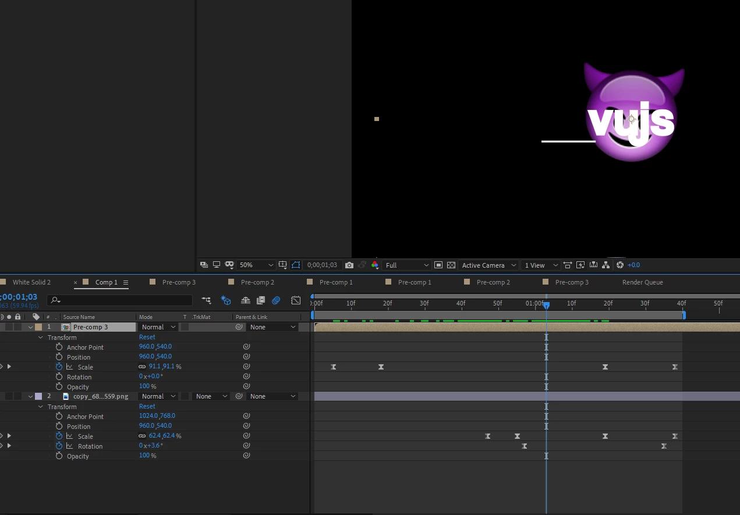Collapse Transform group under Pre-comp 3
The width and height of the screenshot is (740, 515).
40,338
